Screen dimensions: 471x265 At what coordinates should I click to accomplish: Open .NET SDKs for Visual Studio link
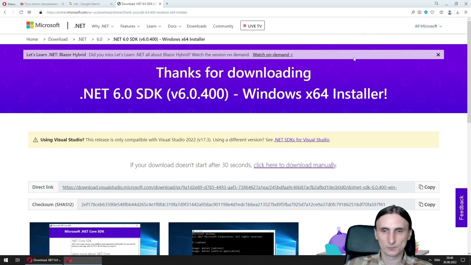(x=301, y=139)
